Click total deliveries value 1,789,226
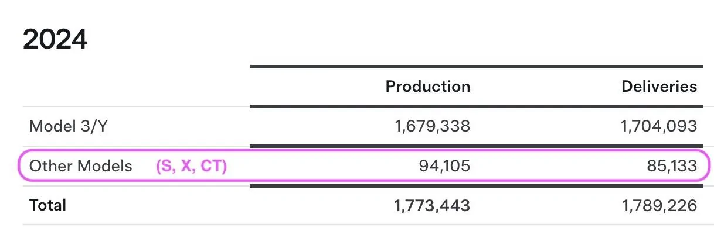The image size is (714, 238). tap(659, 205)
